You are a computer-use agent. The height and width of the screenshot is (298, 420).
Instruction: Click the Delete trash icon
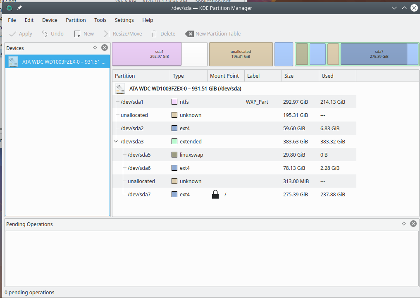tap(154, 34)
